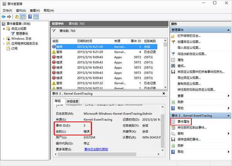This screenshot has height=166, width=232.
Task: Collapse the 管理事件 actions section
Action: (x=228, y=30)
